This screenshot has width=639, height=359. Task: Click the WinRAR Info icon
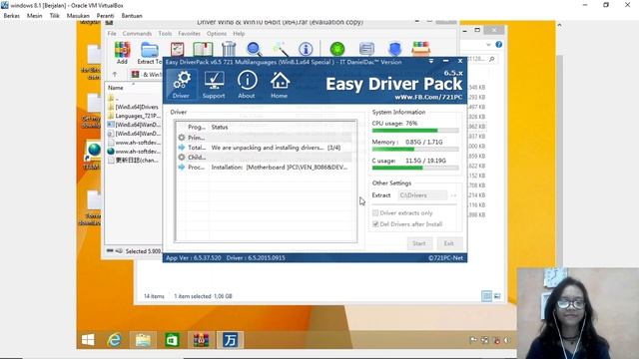pos(306,49)
